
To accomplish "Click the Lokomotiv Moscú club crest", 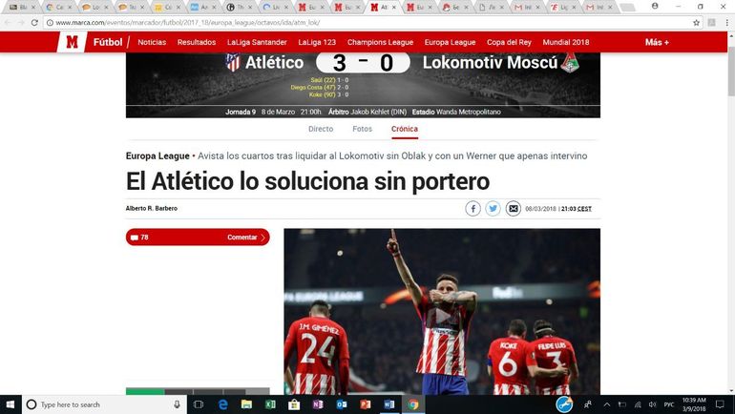I will (570, 63).
